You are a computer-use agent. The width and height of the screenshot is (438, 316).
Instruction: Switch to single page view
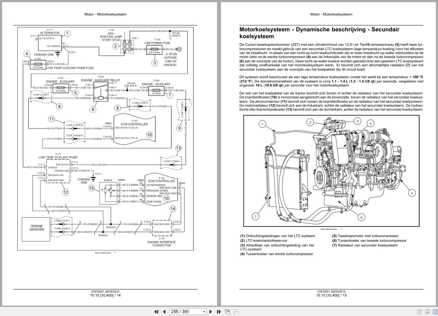[419, 312]
